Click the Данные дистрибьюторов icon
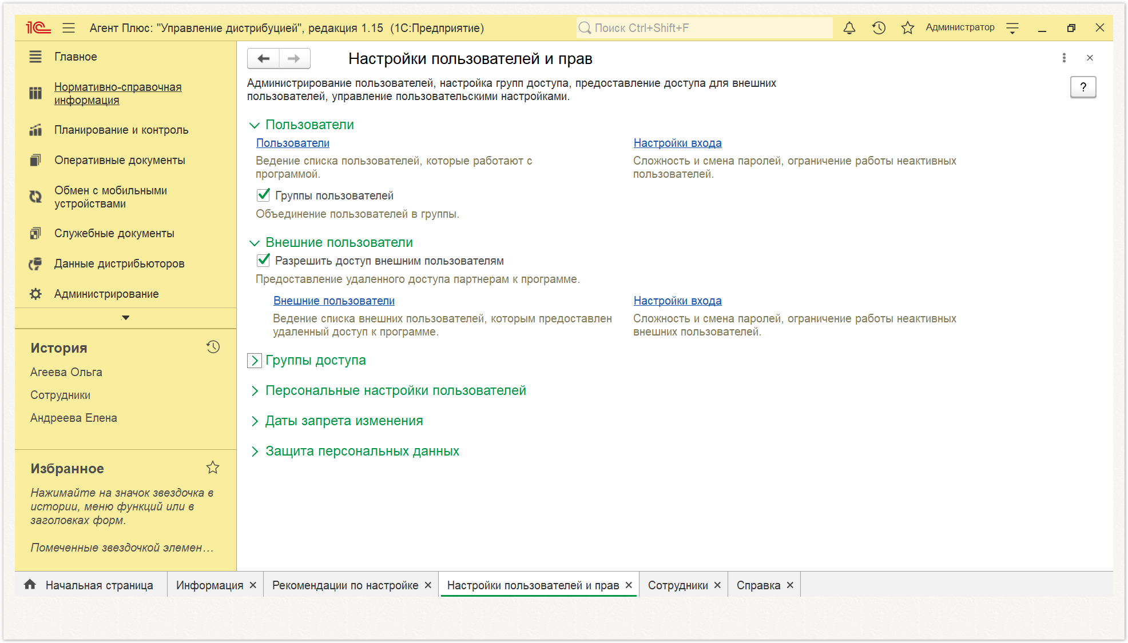The width and height of the screenshot is (1128, 643). [35, 263]
